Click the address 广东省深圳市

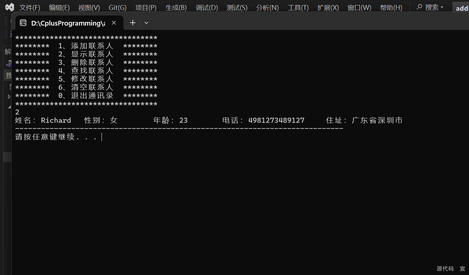pyautogui.click(x=377, y=120)
